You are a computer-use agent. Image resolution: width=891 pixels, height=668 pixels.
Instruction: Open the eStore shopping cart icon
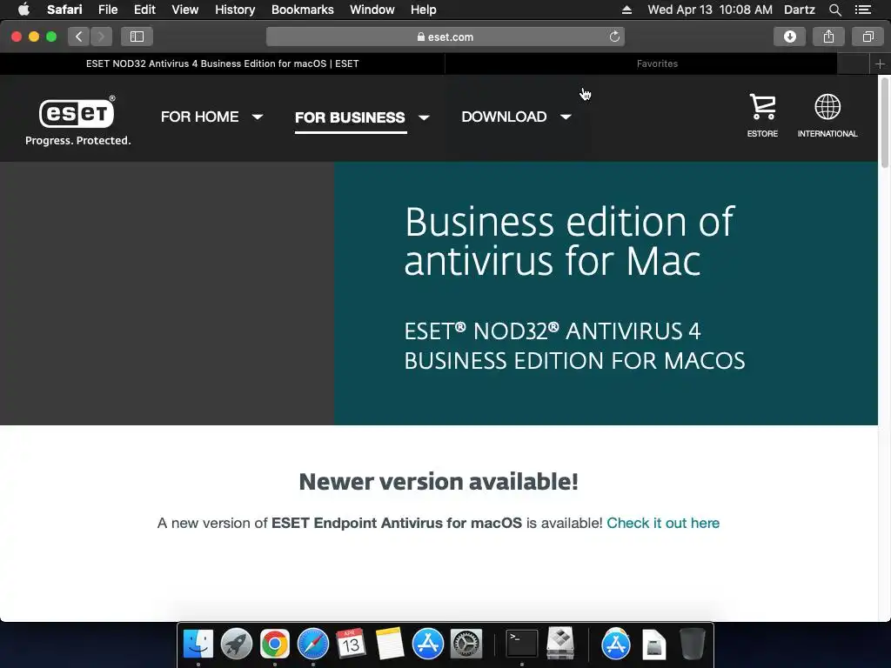(762, 106)
